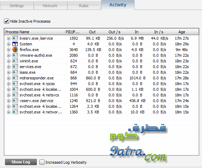Click the 6.9 MB In value
This screenshot has width=202, height=168.
coord(138,38)
